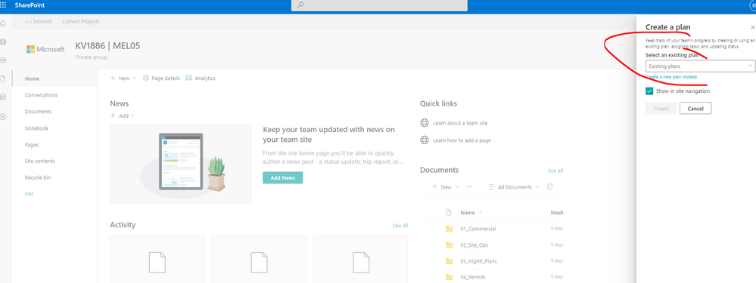This screenshot has width=756, height=283.
Task: Open Conversations in site navigation
Action: click(41, 95)
